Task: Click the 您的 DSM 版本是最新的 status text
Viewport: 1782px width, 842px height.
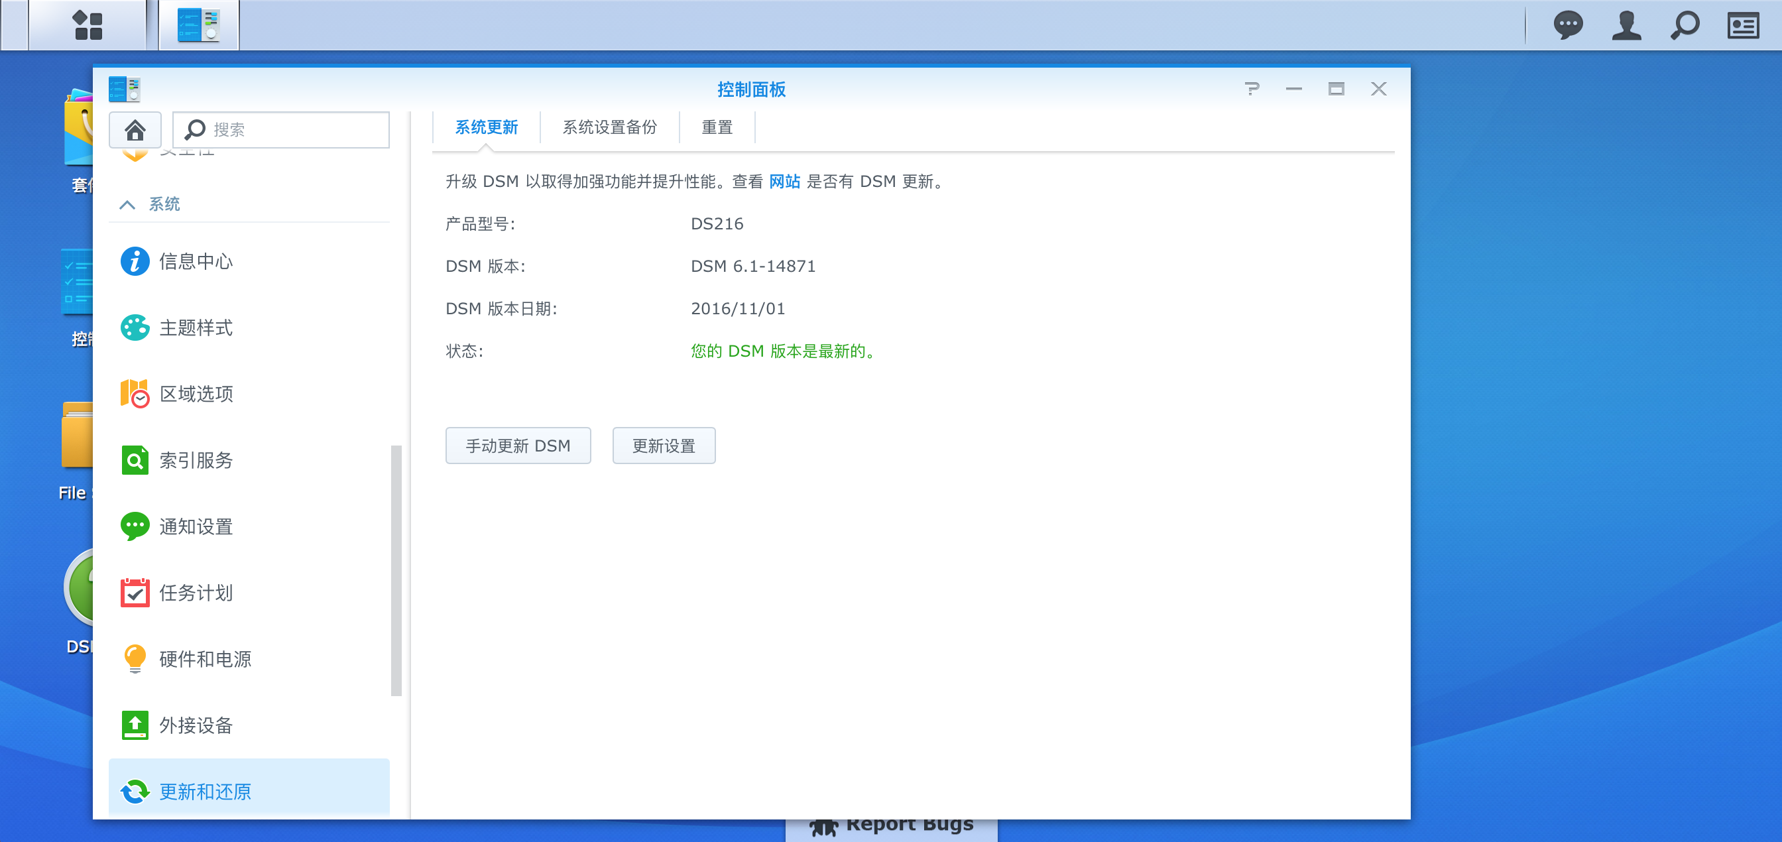Action: click(x=785, y=351)
